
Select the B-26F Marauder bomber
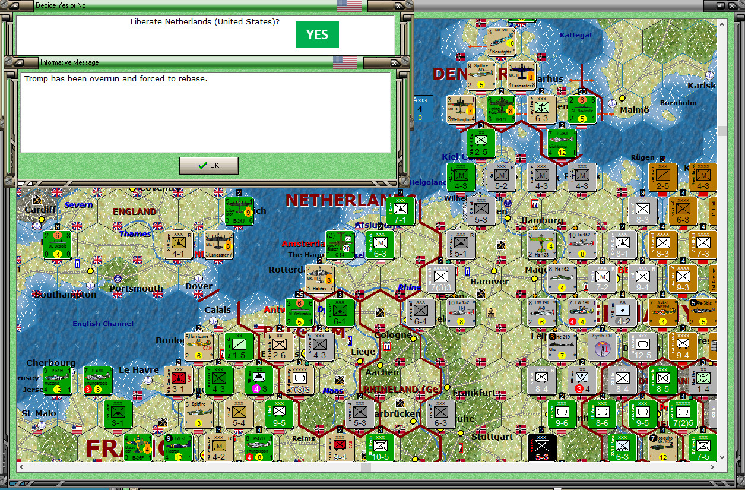138,448
